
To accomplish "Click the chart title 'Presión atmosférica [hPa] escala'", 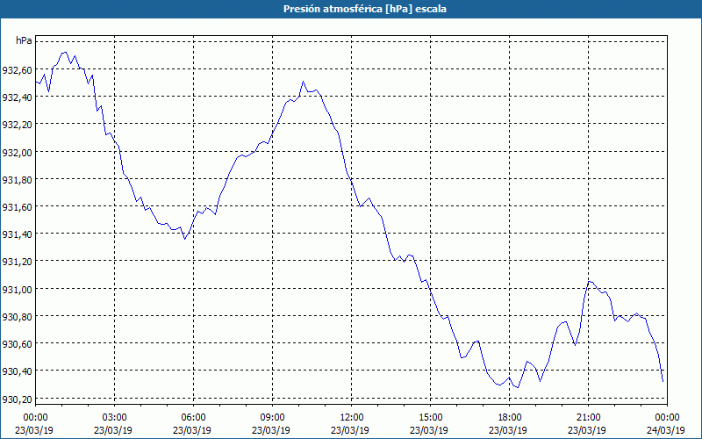I will pos(365,9).
